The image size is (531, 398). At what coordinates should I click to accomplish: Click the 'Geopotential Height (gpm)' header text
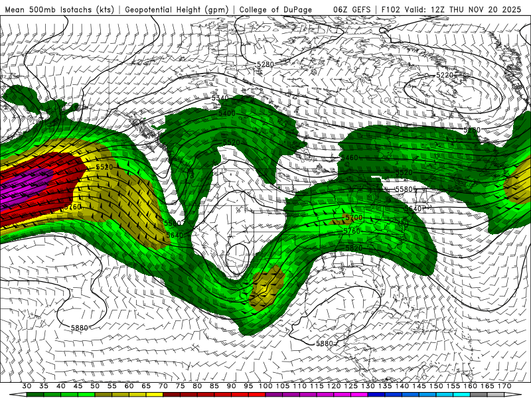[x=177, y=9]
